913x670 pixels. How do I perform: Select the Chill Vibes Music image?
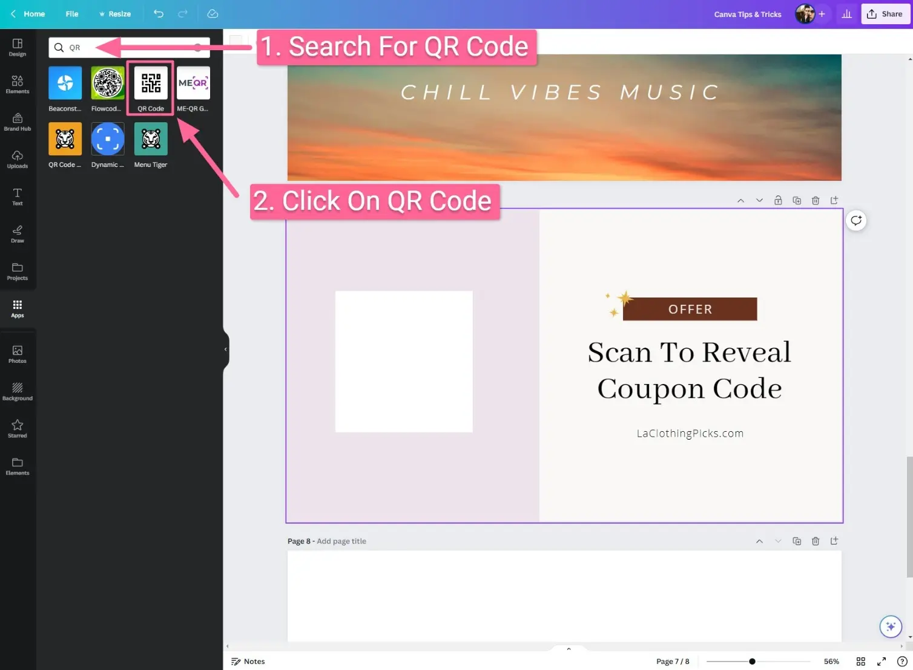564,117
